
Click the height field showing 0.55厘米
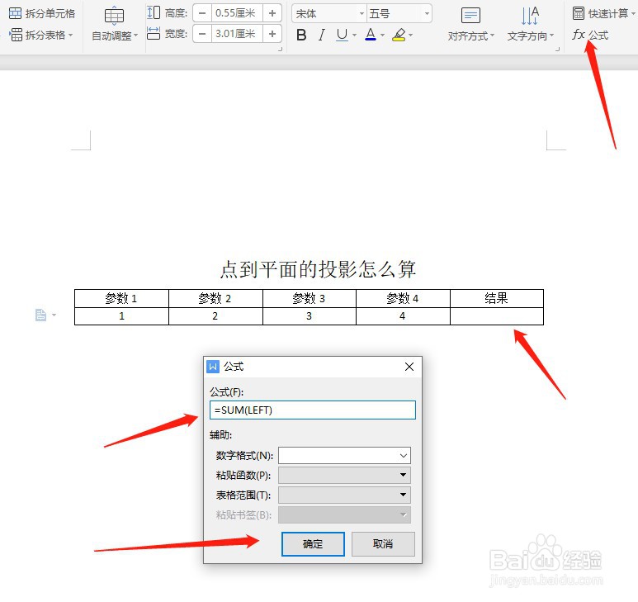point(237,13)
